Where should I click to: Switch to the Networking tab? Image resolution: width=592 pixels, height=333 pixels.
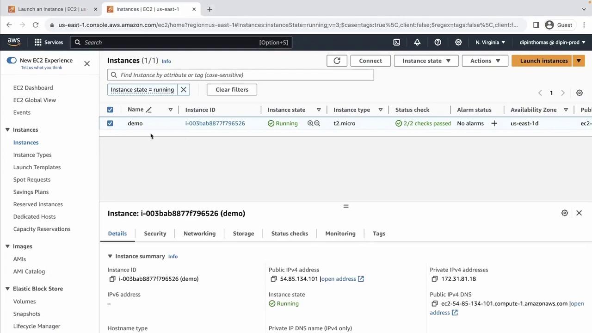(x=199, y=234)
